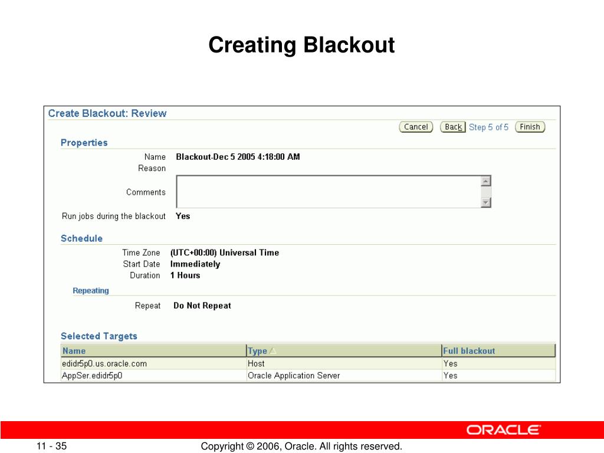The height and width of the screenshot is (453, 604).
Task: Click the Host type cell
Action: coord(256,363)
